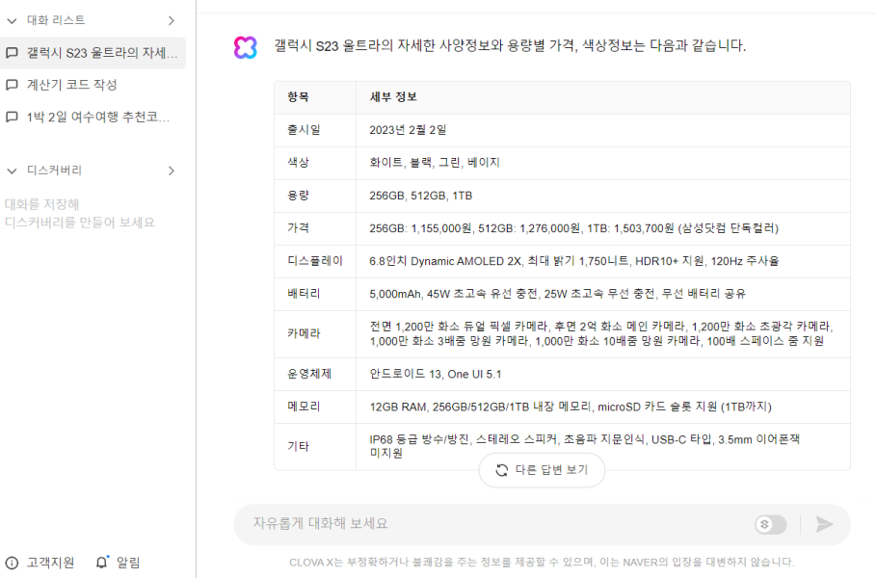Click the chat bubble icon beside the 여수여행 conversation
The image size is (876, 578).
(x=13, y=117)
